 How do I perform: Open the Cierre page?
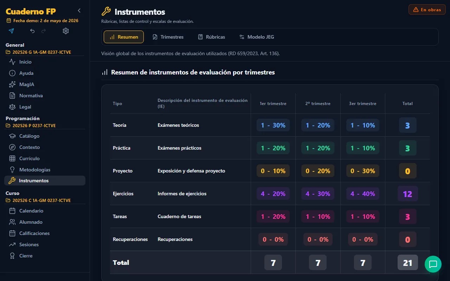click(x=45, y=256)
